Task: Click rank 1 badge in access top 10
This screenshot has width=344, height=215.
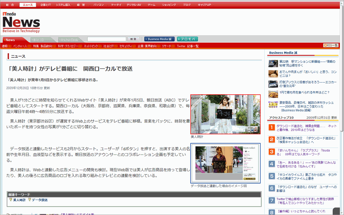Action: pos(271,127)
